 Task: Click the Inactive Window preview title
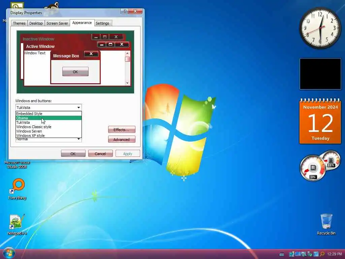[x=38, y=39]
